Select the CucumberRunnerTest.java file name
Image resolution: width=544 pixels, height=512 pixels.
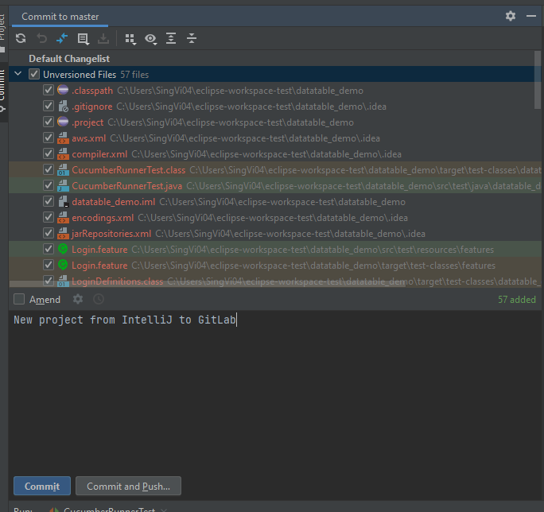coord(127,186)
